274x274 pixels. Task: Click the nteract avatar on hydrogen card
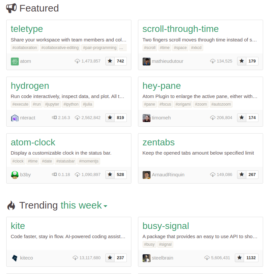14,118
